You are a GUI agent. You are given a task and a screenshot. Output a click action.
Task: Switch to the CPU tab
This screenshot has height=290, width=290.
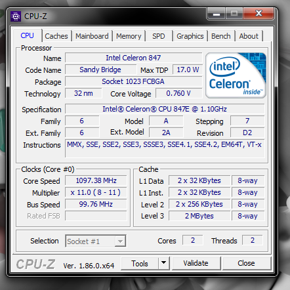(28, 35)
